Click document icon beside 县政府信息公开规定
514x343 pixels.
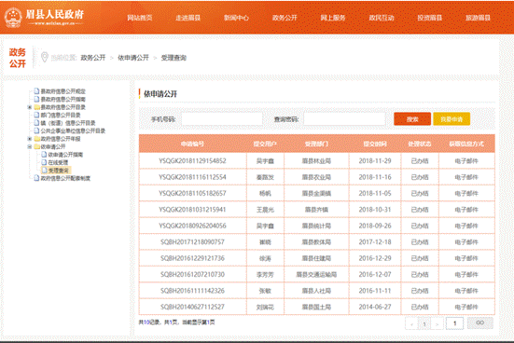click(36, 91)
